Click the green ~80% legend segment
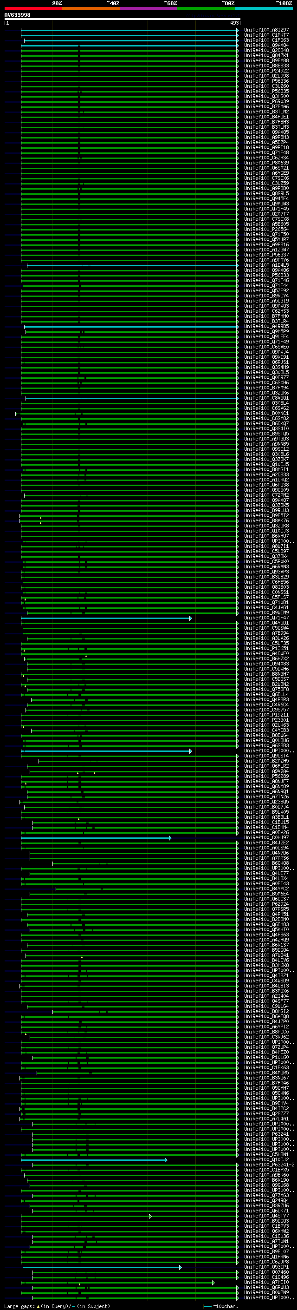This screenshot has width=297, height=1310. 206,8
